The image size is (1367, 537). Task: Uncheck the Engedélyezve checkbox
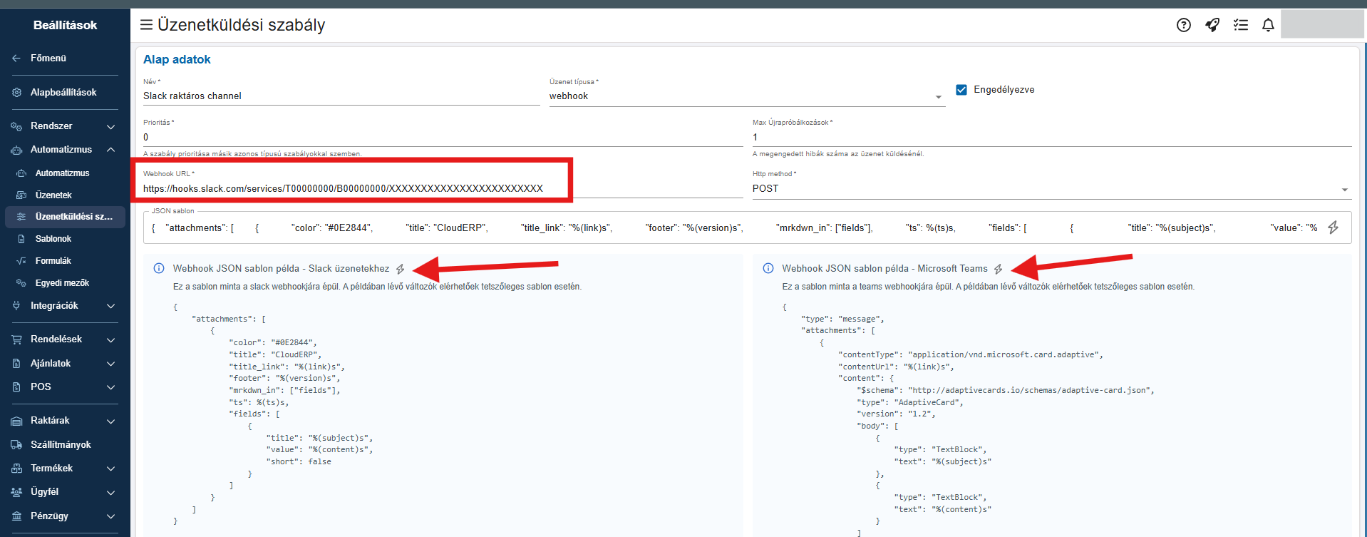pos(961,90)
